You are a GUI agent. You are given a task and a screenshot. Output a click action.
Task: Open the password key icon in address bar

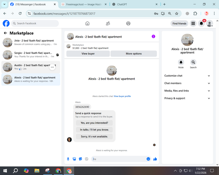[x=156, y=14]
